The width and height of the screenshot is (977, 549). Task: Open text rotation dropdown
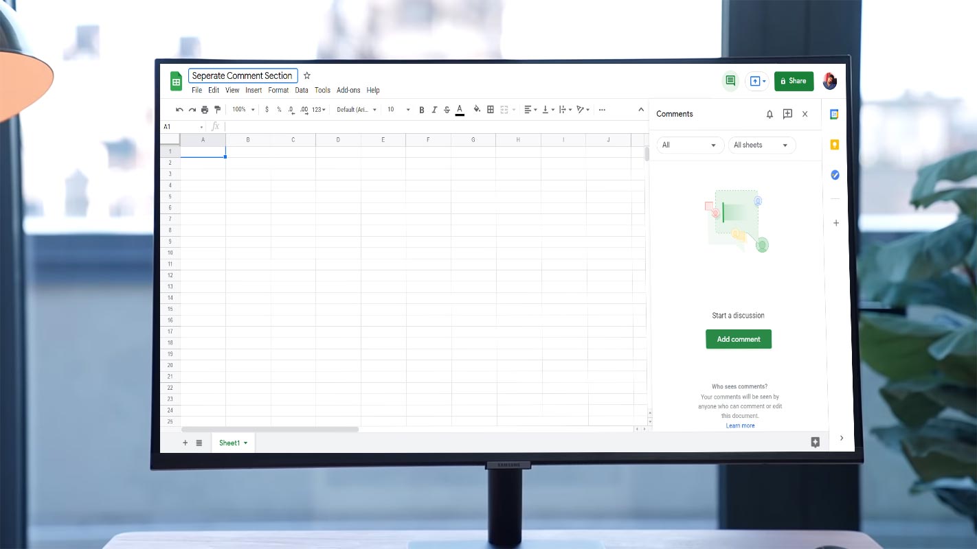(583, 110)
